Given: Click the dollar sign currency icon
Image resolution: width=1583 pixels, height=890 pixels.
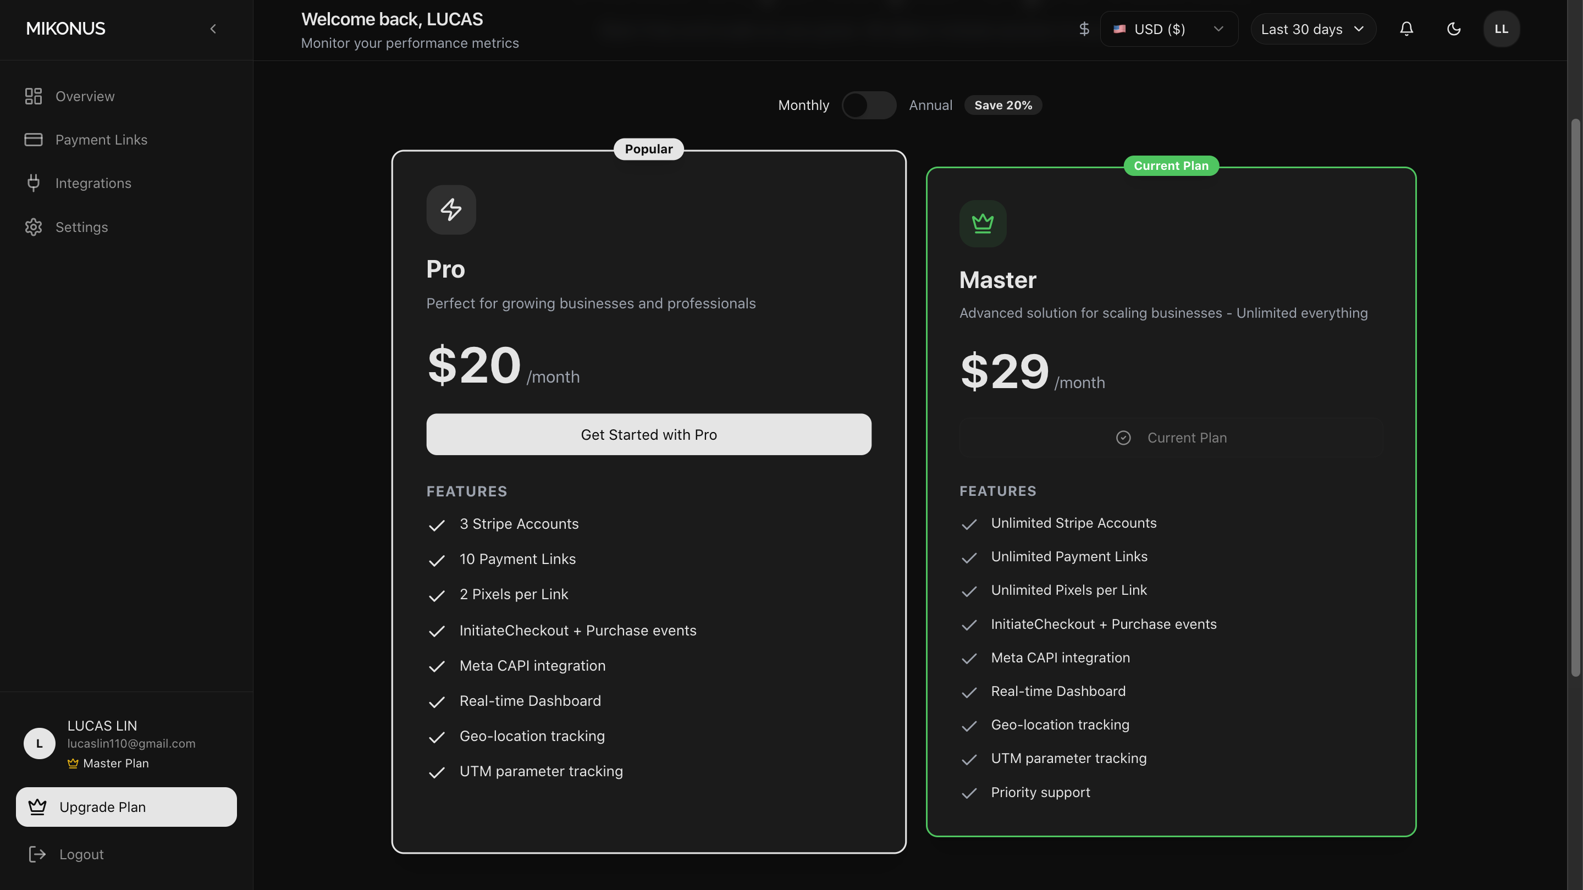Looking at the screenshot, I should 1084,29.
